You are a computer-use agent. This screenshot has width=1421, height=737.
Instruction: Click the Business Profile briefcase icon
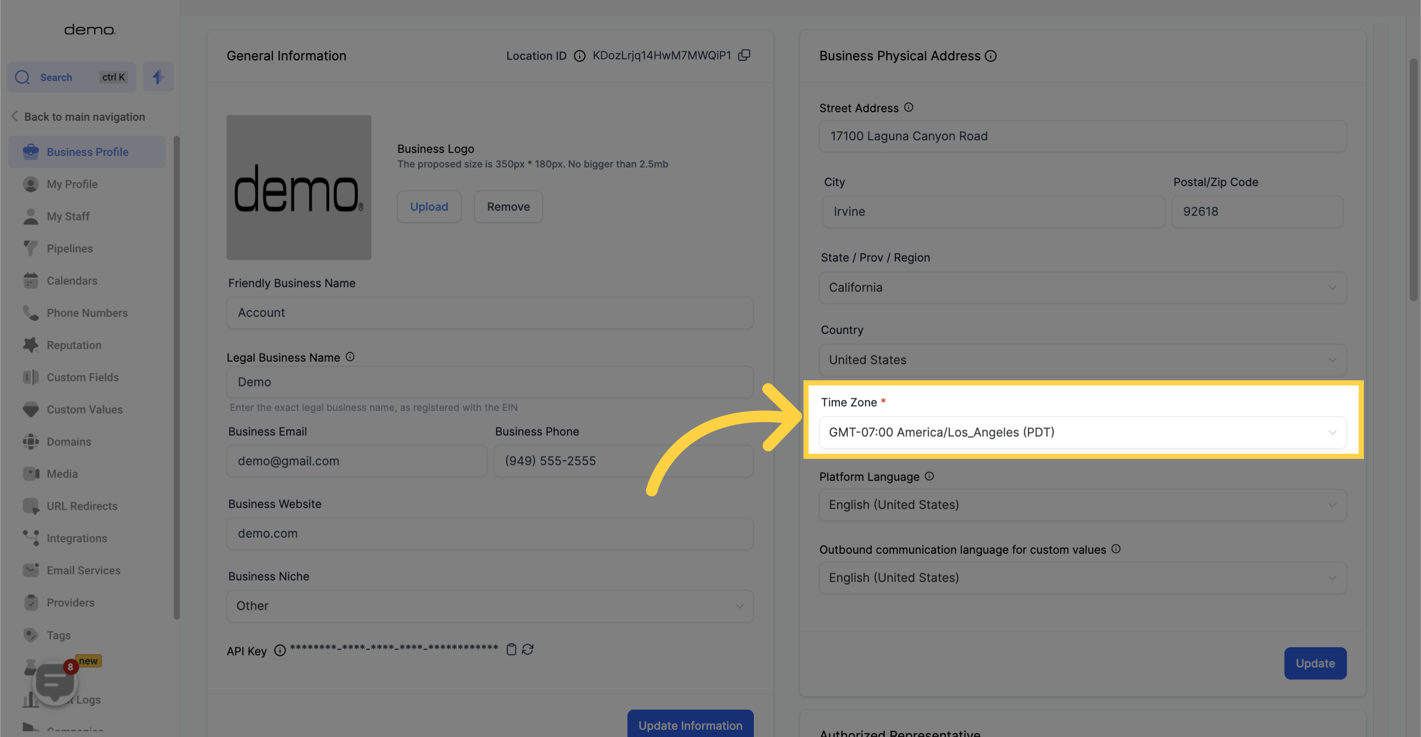[31, 152]
